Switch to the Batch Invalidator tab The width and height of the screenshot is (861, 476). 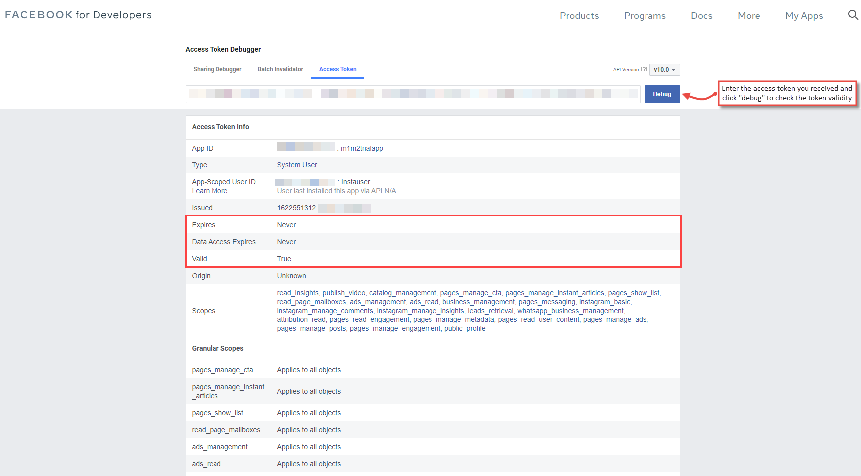tap(280, 69)
